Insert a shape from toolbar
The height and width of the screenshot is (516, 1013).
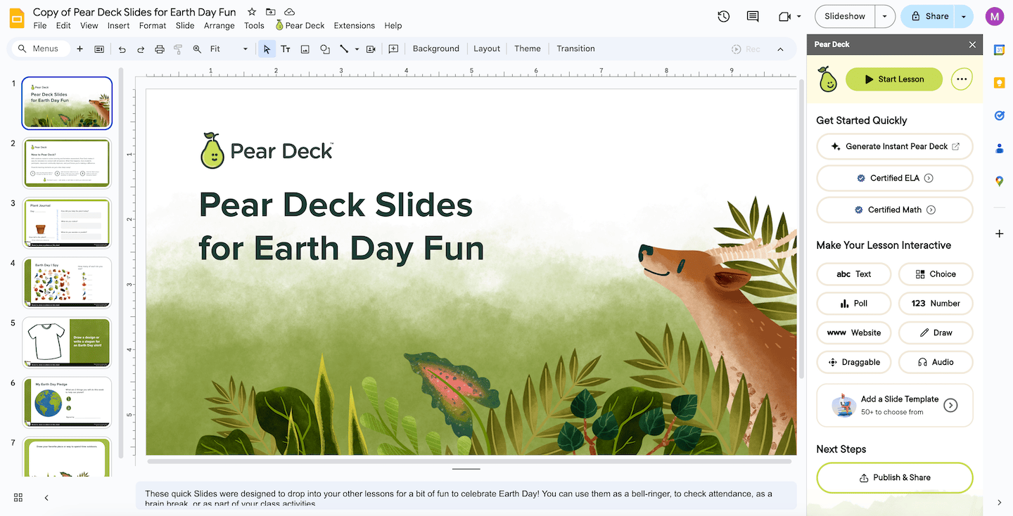point(325,49)
